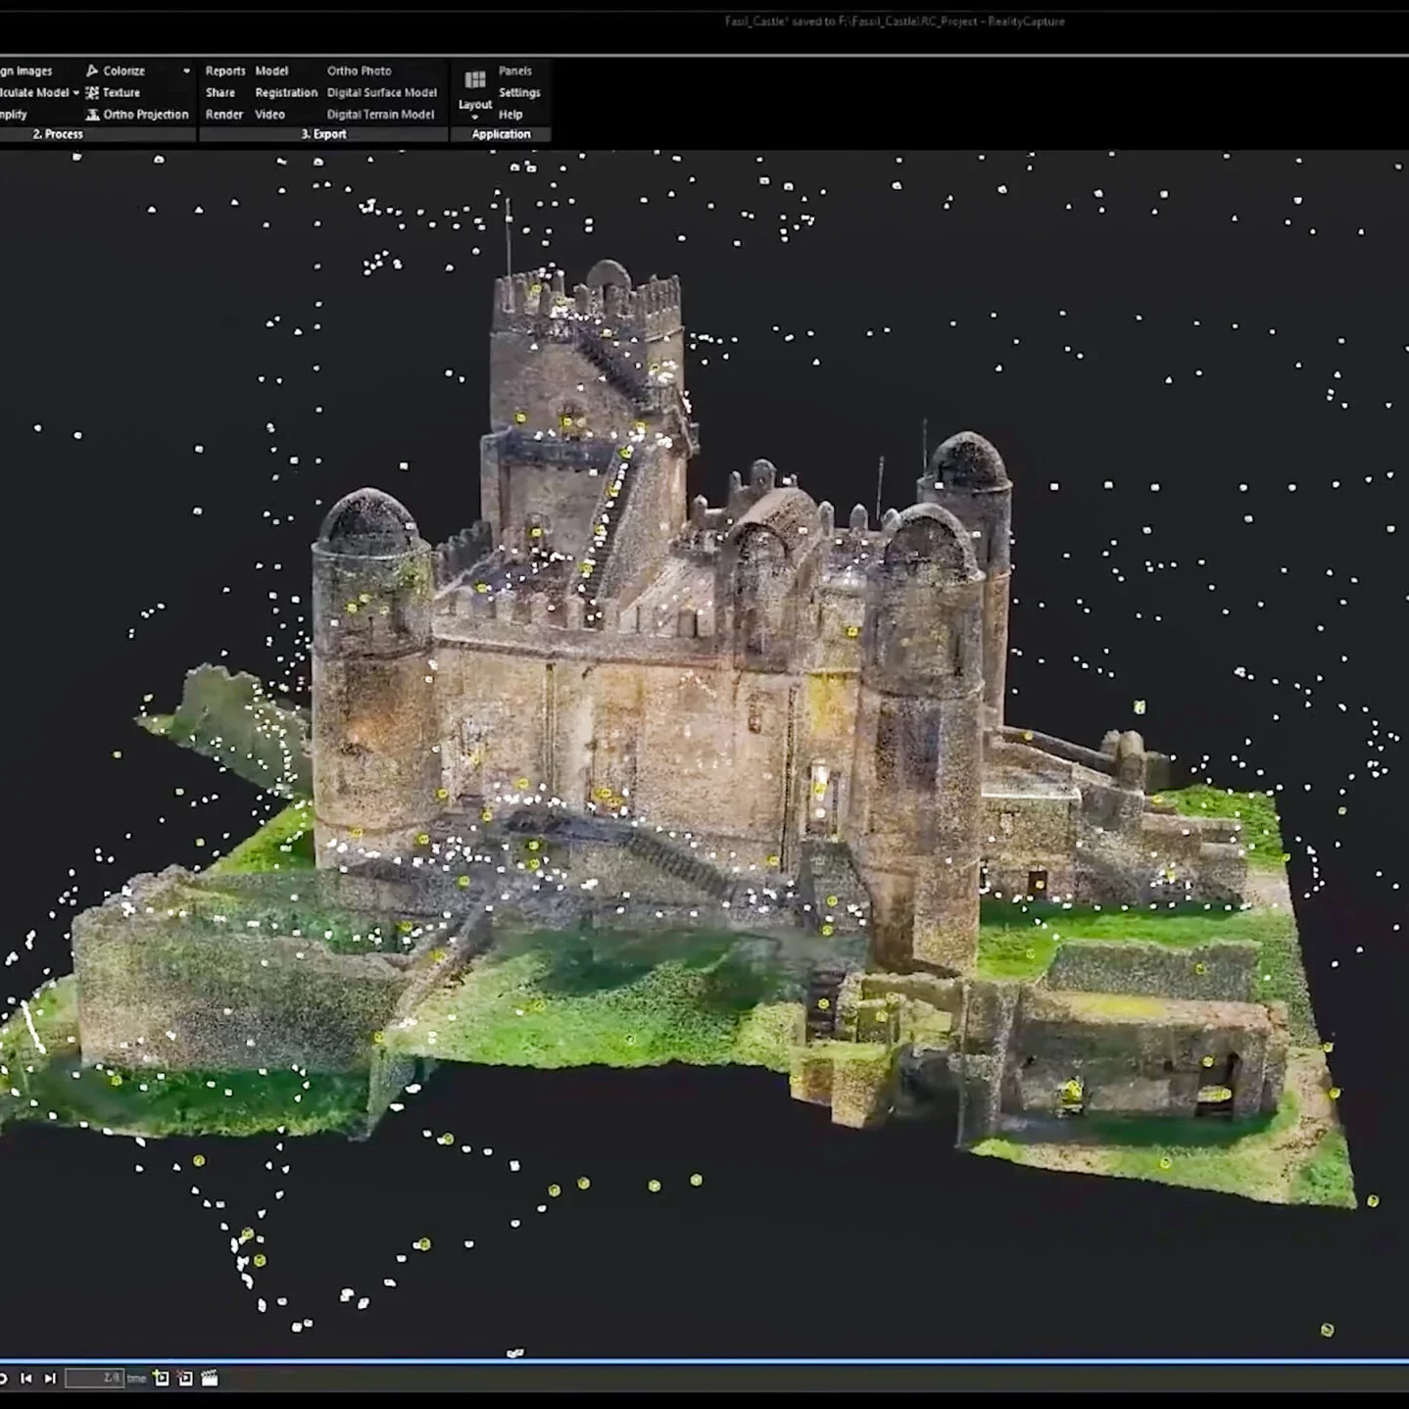Click the add keyframe icon
The height and width of the screenshot is (1409, 1409).
[162, 1378]
